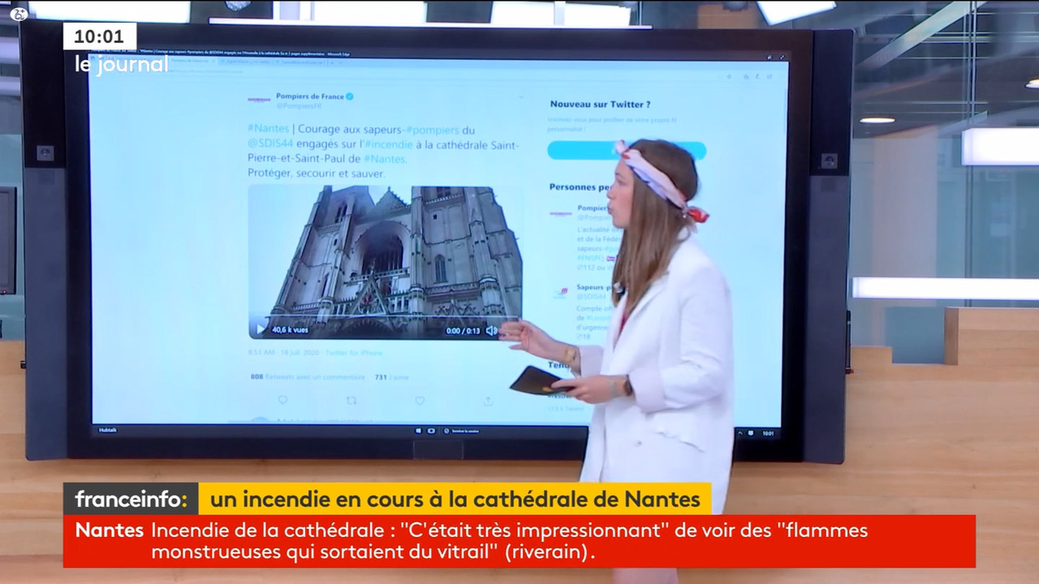Expand the tweet options chevron
The height and width of the screenshot is (584, 1039).
tap(520, 97)
